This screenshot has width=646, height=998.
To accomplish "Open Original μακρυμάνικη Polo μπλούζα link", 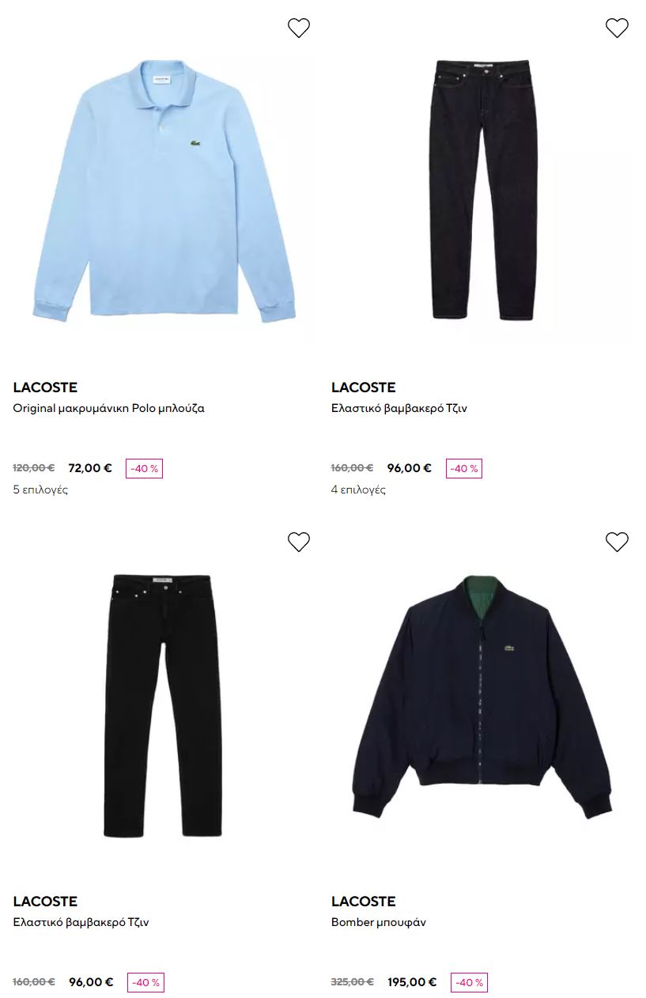I will (109, 409).
